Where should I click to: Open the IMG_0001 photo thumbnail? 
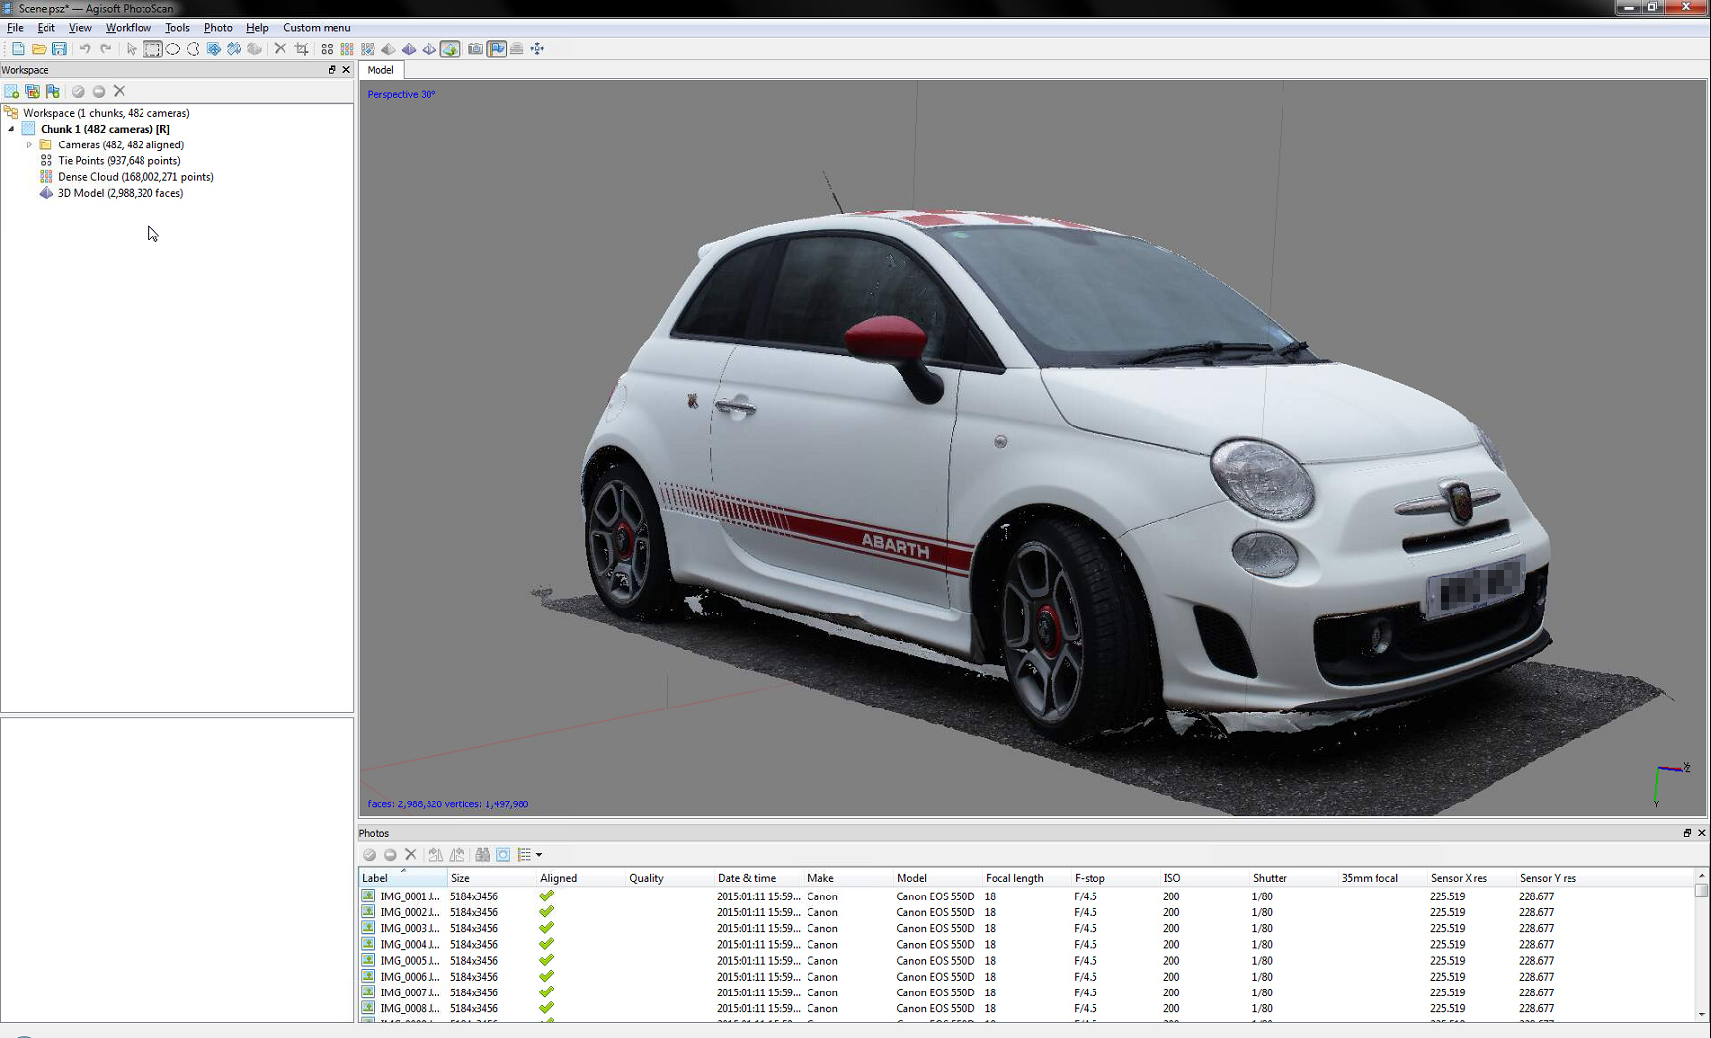pyautogui.click(x=369, y=896)
